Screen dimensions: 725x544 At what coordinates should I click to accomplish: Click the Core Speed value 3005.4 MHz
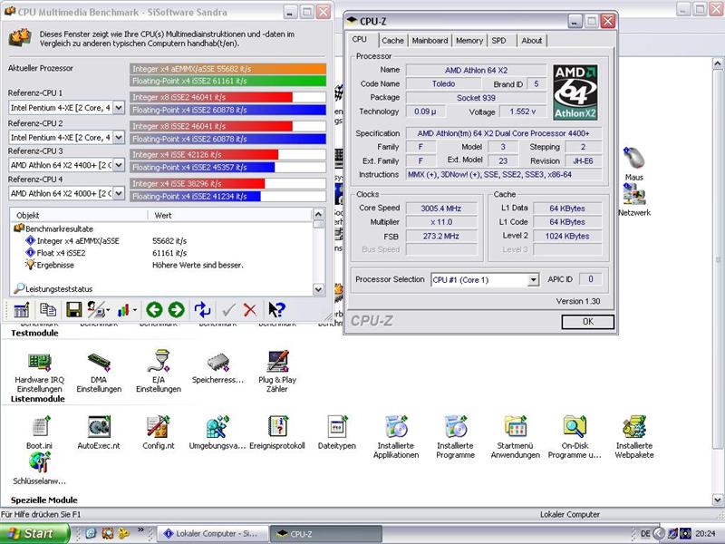click(x=440, y=209)
